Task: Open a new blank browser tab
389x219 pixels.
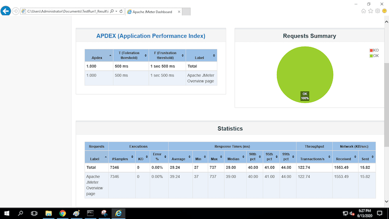Action: (x=186, y=12)
